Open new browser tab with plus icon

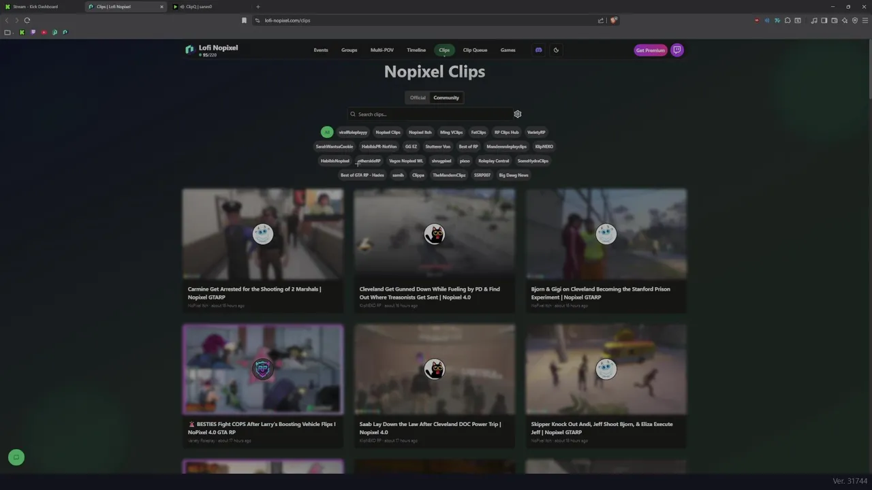pos(258,7)
